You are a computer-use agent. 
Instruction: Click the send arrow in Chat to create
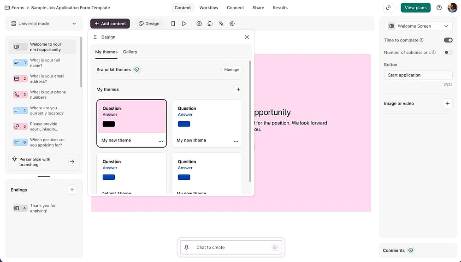click(275, 247)
